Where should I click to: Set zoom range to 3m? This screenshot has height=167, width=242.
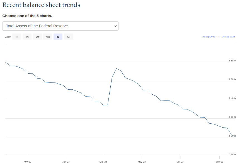coord(27,37)
